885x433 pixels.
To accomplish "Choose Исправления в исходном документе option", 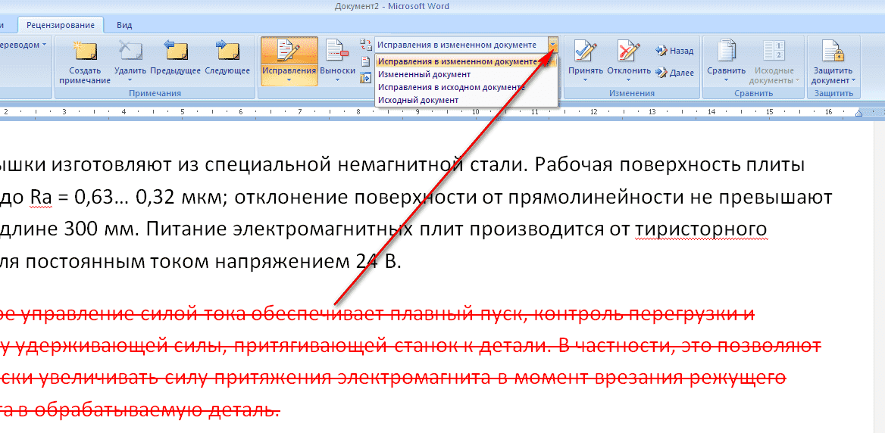I will click(466, 87).
